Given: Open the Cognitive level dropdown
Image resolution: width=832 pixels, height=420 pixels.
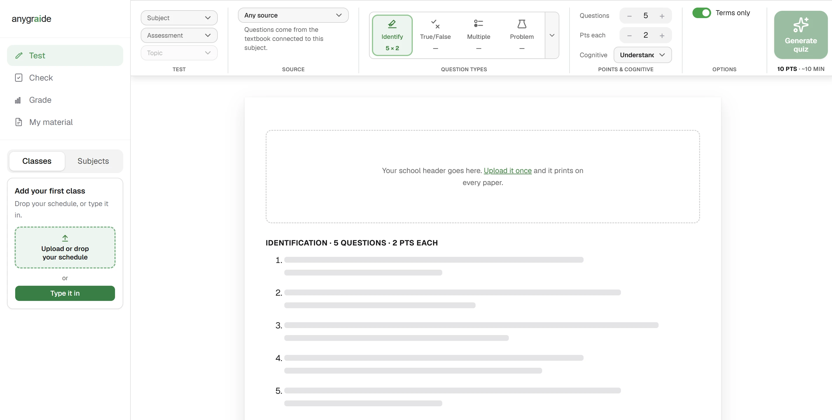Looking at the screenshot, I should [x=643, y=55].
